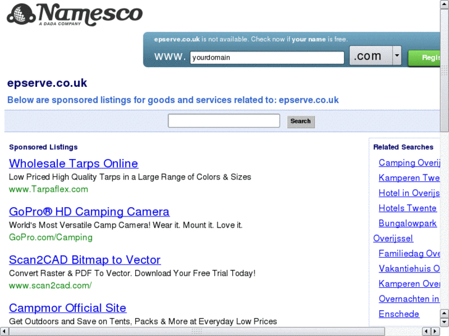Click World's Most Versatile Camp Camera text

pyautogui.click(x=126, y=225)
